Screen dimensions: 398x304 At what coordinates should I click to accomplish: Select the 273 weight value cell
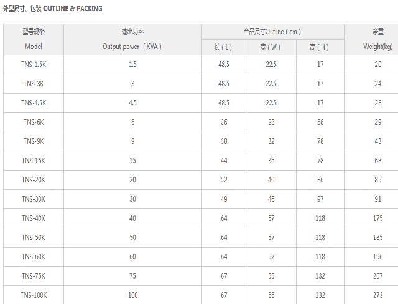tap(377, 295)
